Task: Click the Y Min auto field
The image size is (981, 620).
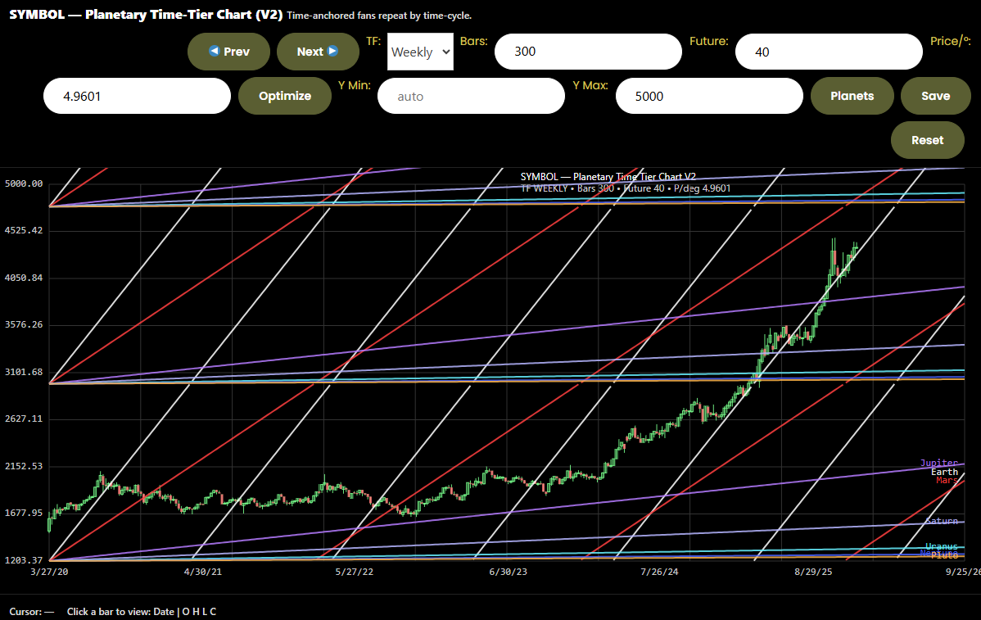Action: coord(471,96)
